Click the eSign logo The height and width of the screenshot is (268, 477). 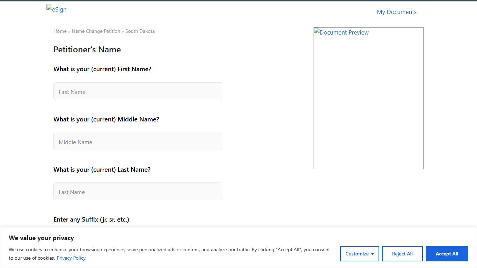(57, 9)
